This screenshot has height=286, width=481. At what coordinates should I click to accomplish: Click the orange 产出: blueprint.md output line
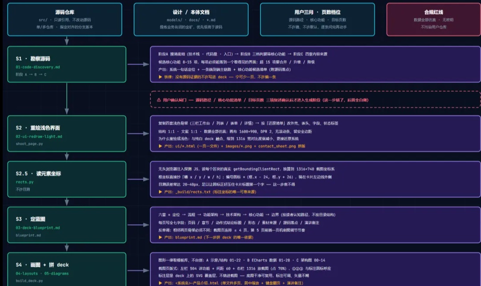[206, 237]
